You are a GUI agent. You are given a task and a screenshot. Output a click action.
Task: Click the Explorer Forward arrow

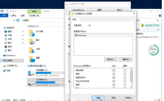pos(7,20)
